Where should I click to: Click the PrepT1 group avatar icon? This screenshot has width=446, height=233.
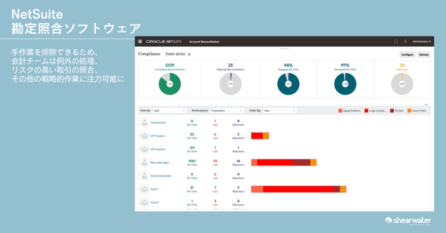point(145,189)
